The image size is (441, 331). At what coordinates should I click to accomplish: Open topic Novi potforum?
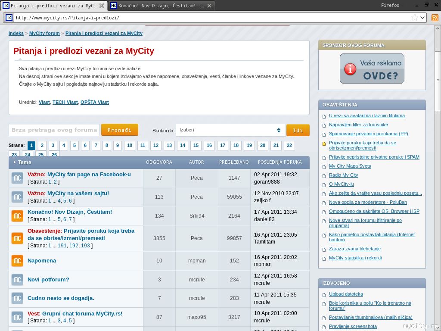pos(48,279)
